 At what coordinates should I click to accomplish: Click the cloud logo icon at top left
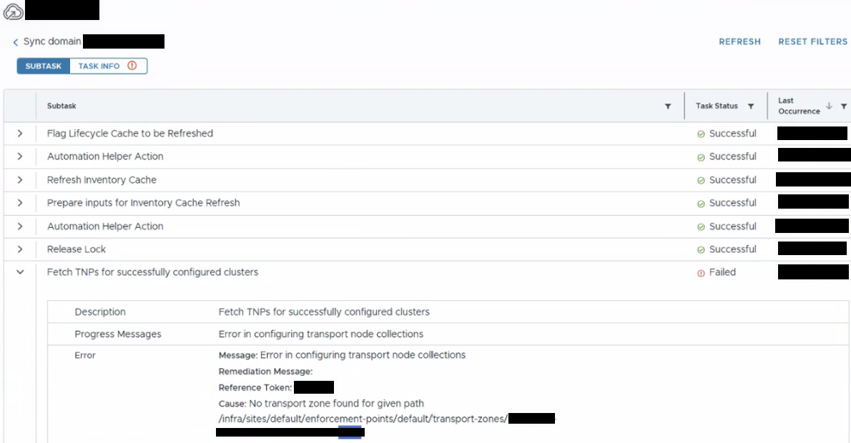[12, 11]
